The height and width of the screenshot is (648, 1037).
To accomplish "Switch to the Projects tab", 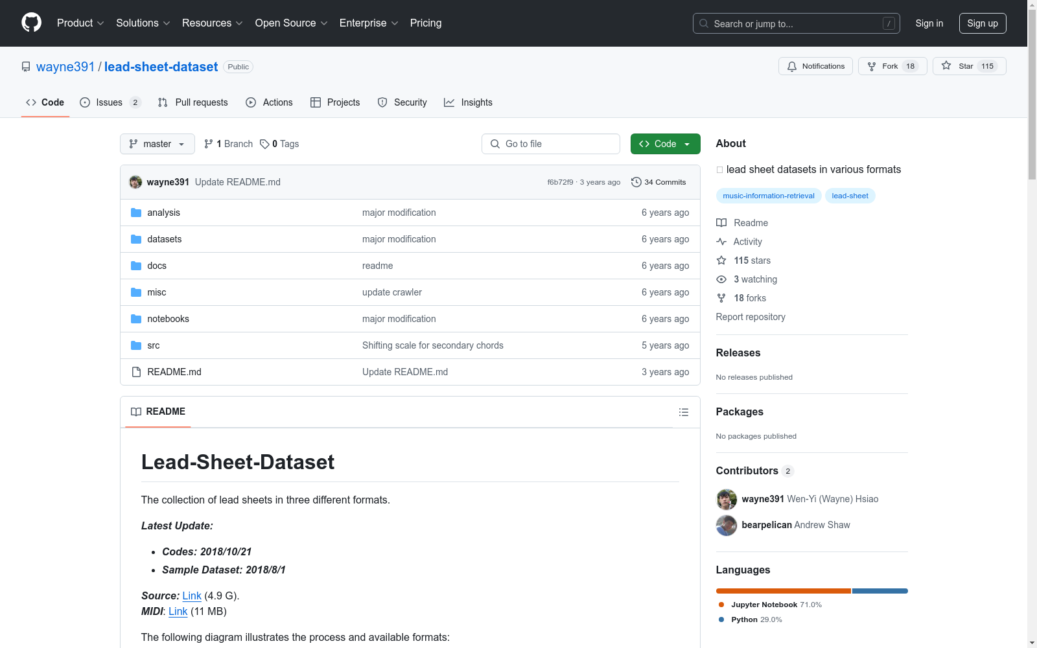I will (335, 102).
